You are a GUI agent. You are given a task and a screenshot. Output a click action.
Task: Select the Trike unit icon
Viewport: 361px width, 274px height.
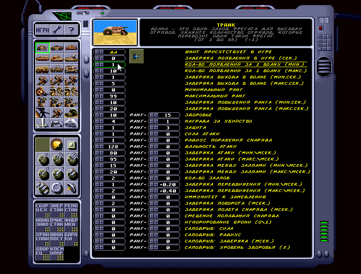click(x=42, y=48)
